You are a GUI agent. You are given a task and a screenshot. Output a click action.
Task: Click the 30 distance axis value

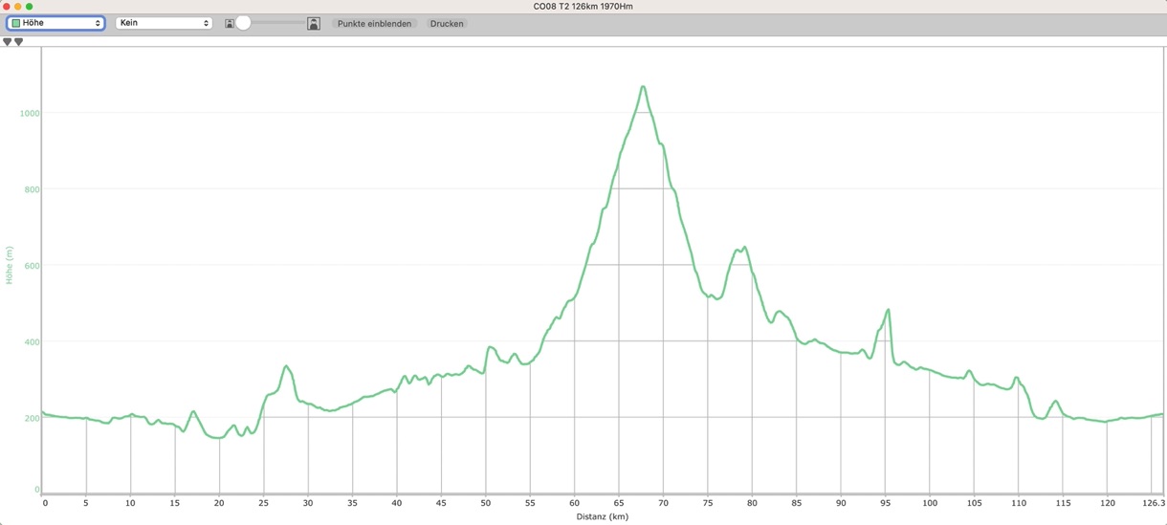[x=308, y=503]
